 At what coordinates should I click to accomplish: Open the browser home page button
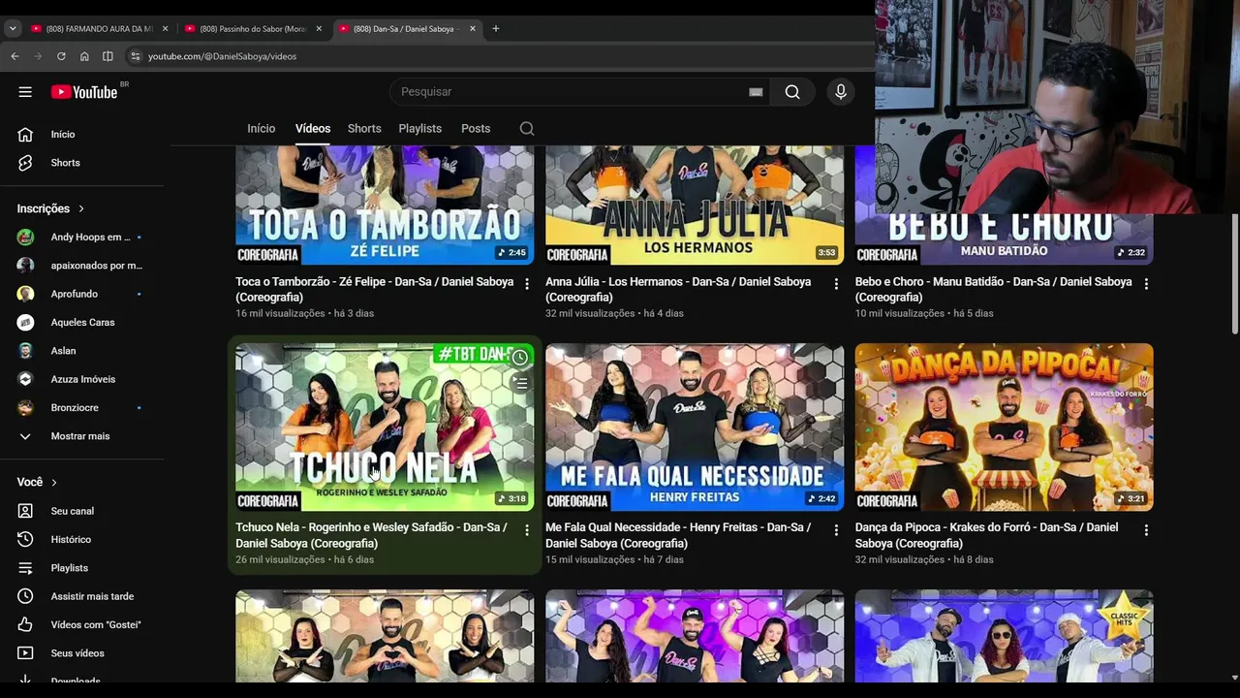point(84,56)
